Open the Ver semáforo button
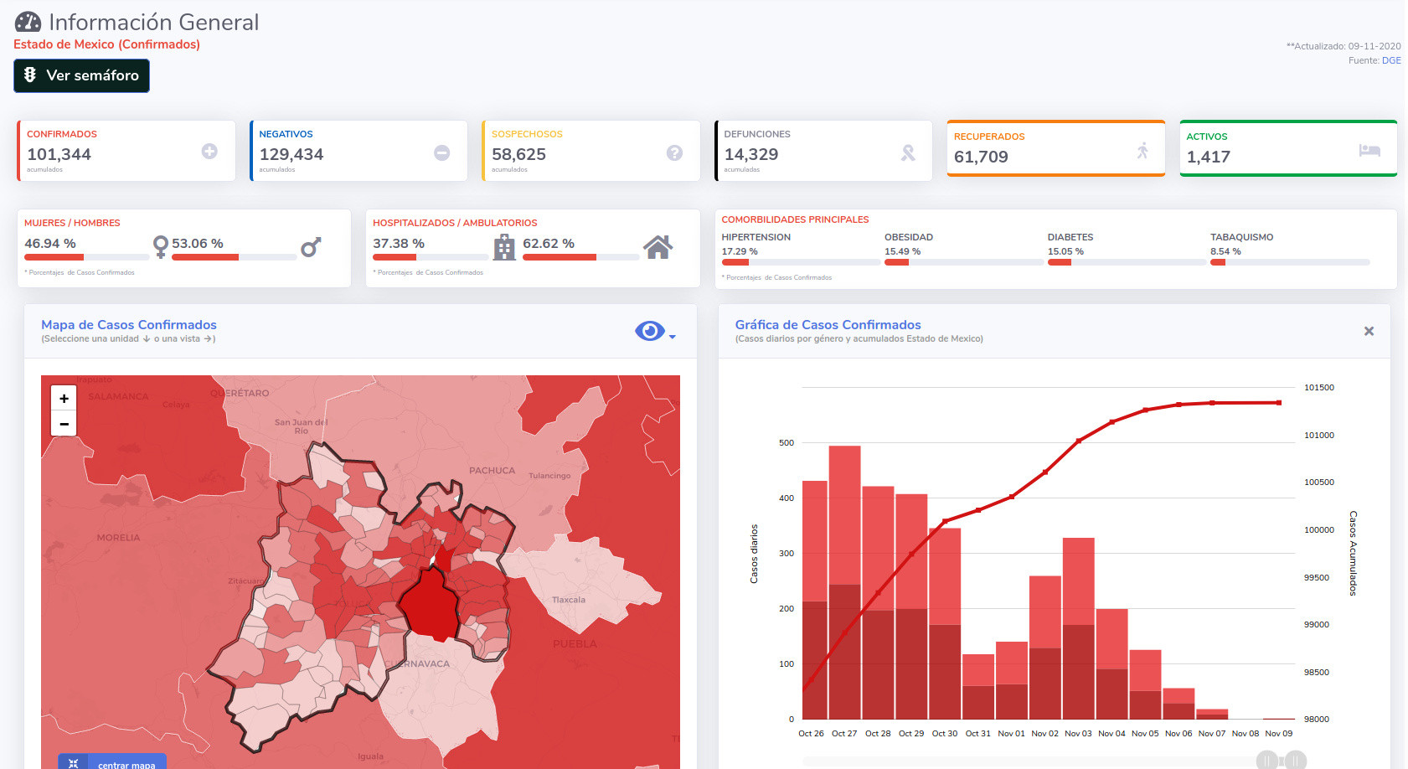Image resolution: width=1408 pixels, height=769 pixels. coord(81,75)
